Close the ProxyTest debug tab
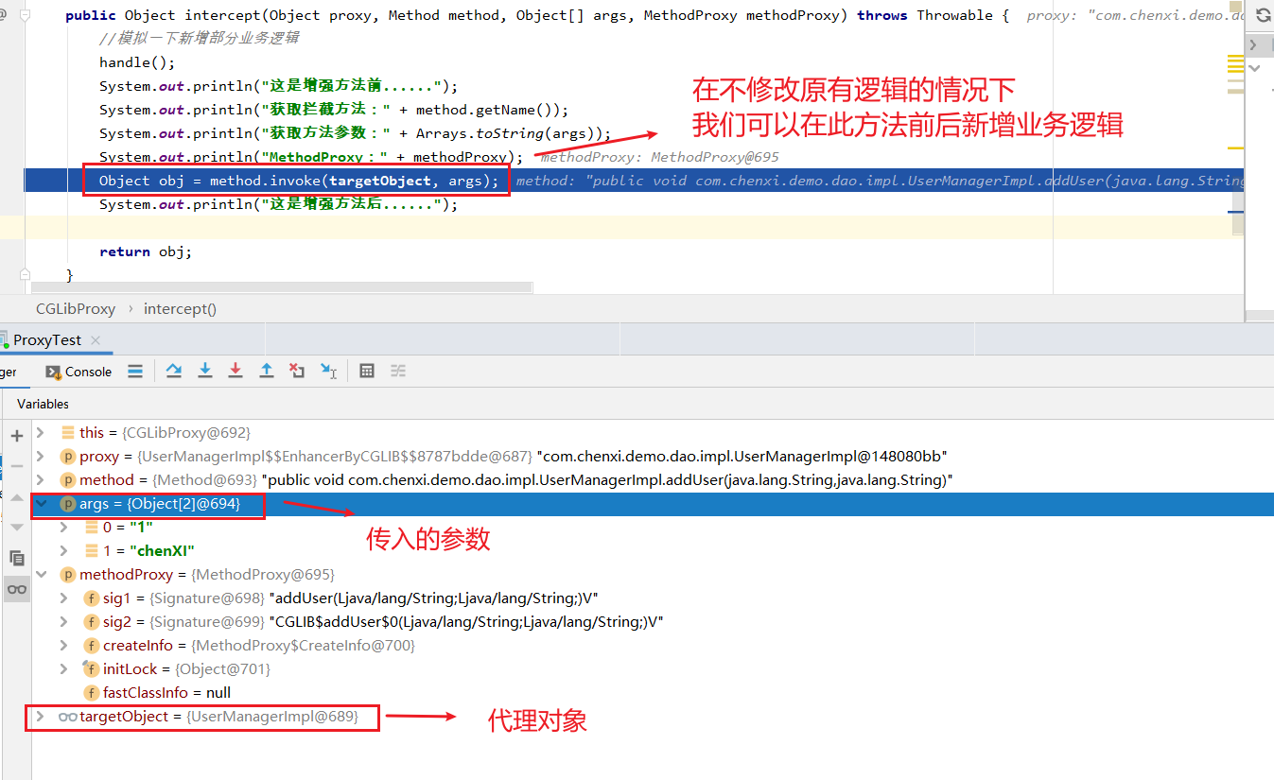Viewport: 1274px width, 780px height. click(x=96, y=340)
